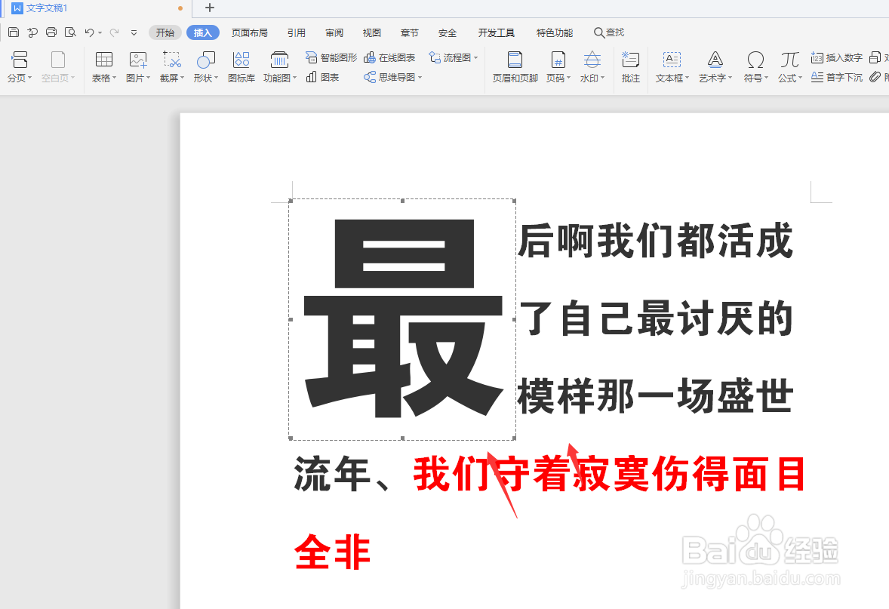Switch to the 审阅 tab
The height and width of the screenshot is (609, 889).
click(334, 33)
